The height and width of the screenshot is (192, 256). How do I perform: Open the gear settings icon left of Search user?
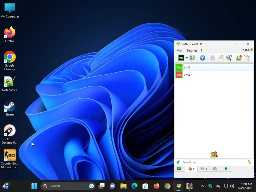coord(178,162)
